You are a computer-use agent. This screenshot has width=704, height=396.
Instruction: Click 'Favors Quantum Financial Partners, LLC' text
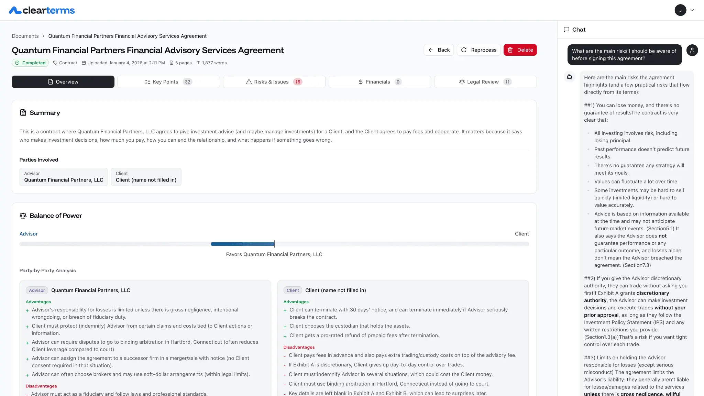(274, 254)
